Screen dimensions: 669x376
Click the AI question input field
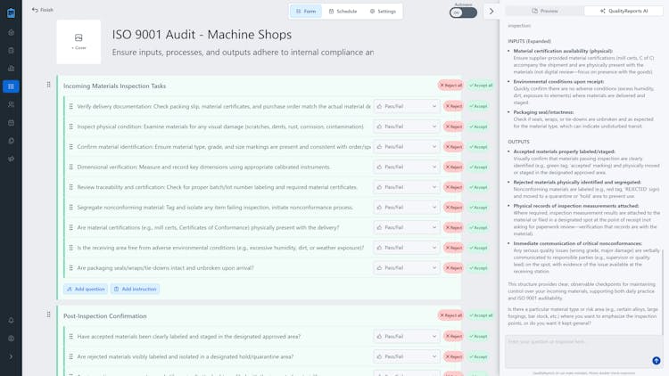[x=580, y=341]
